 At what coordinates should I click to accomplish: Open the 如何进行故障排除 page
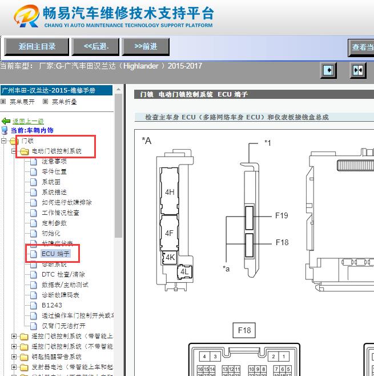[x=67, y=203]
